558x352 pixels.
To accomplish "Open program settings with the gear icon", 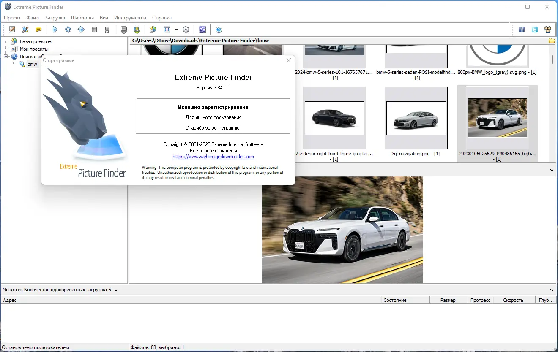I will coord(186,29).
